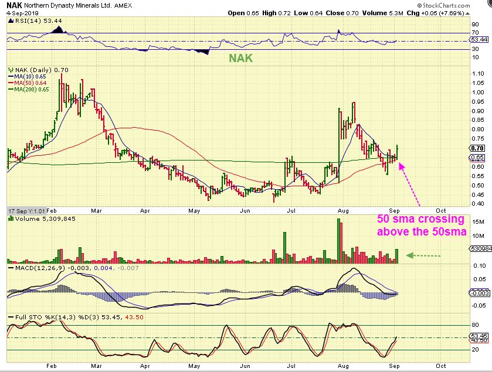Click Jun on the date axis under the price panel
Image resolution: width=492 pixels, height=372 pixels.
(x=245, y=210)
